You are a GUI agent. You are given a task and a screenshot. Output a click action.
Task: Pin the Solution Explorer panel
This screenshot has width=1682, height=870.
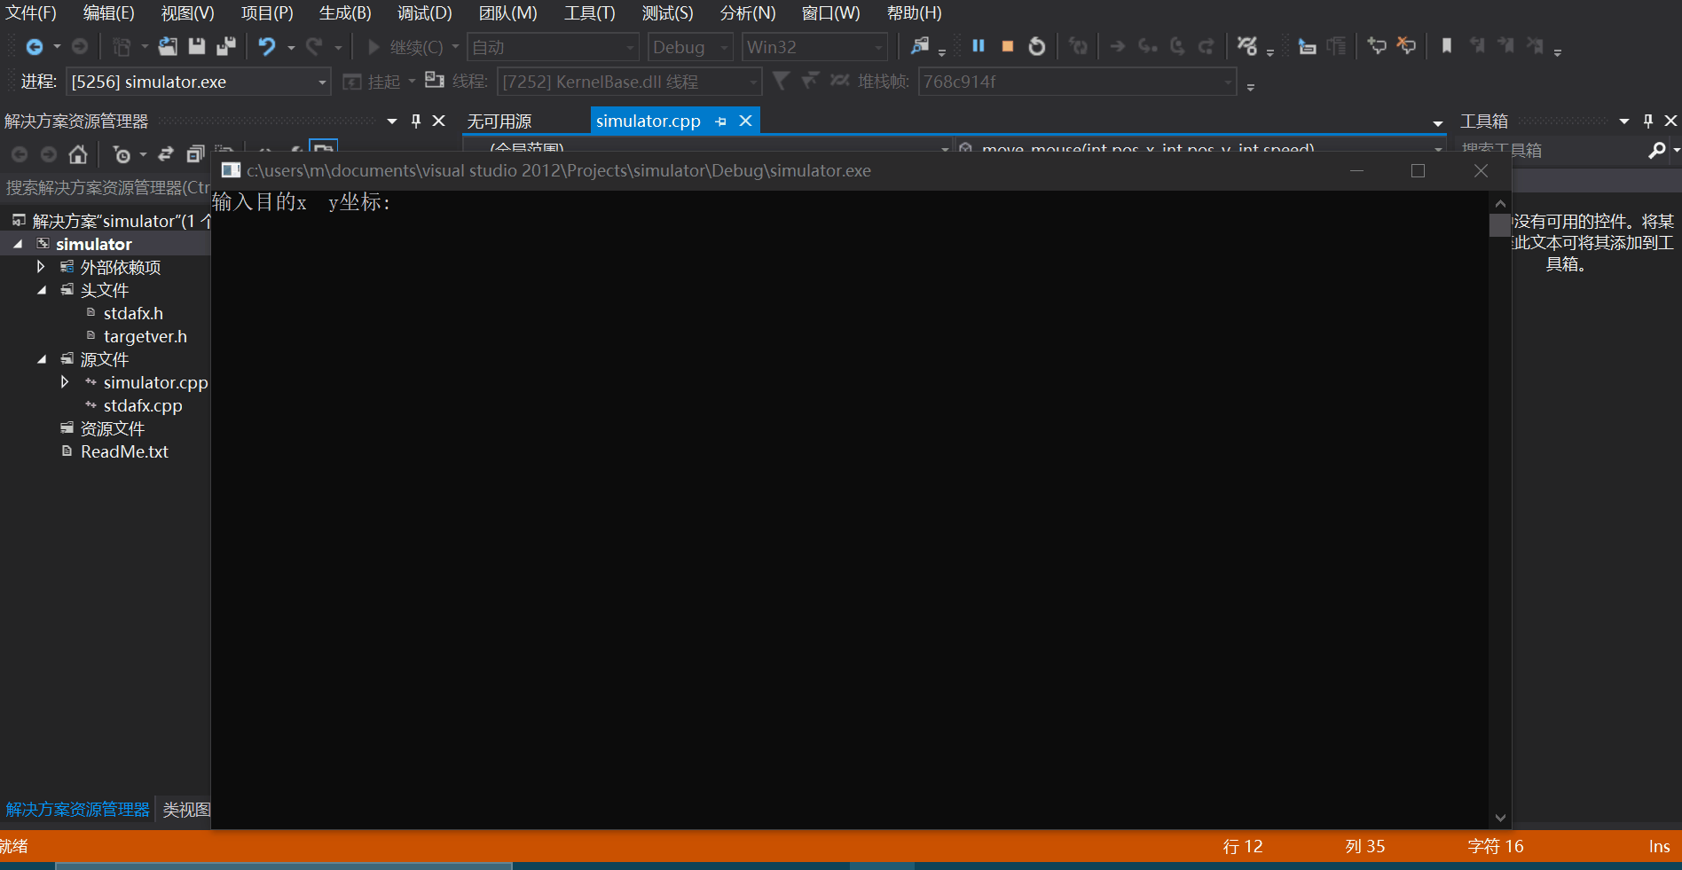(x=415, y=121)
